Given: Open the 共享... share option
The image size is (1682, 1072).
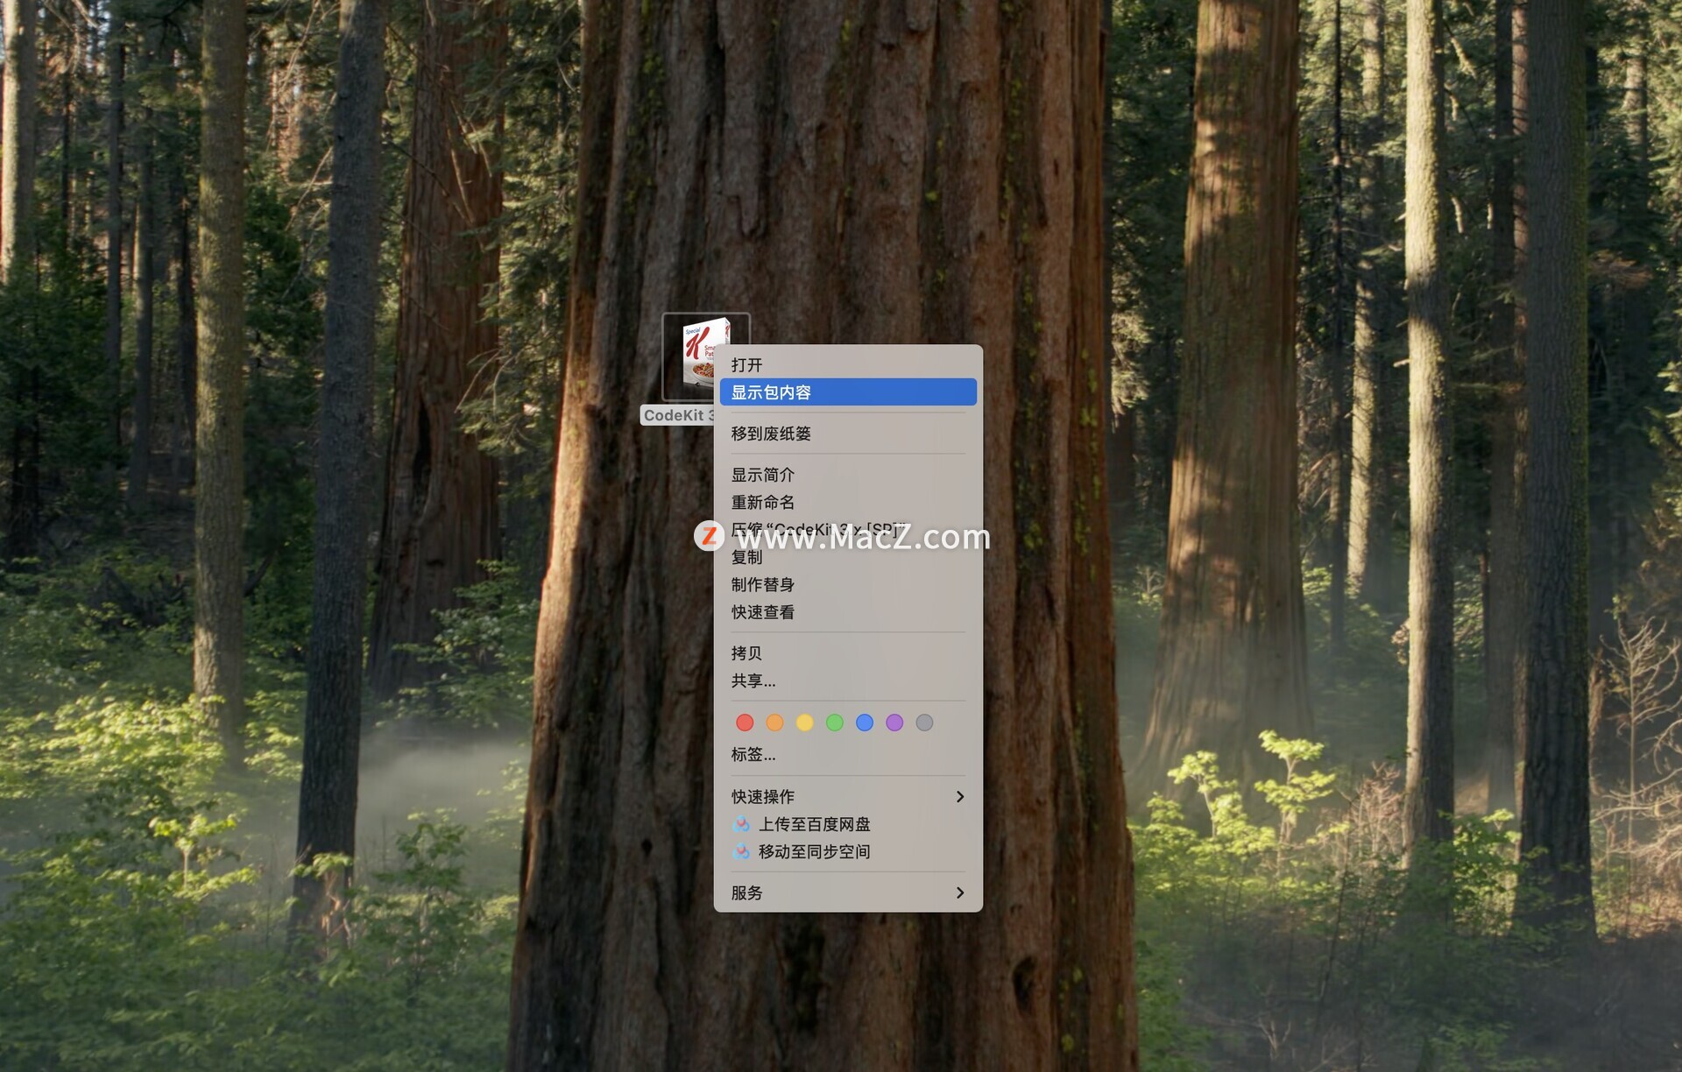Looking at the screenshot, I should (x=753, y=681).
